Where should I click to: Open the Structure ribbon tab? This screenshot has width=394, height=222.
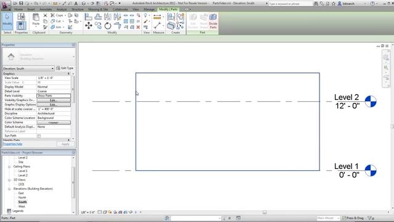[x=78, y=9]
